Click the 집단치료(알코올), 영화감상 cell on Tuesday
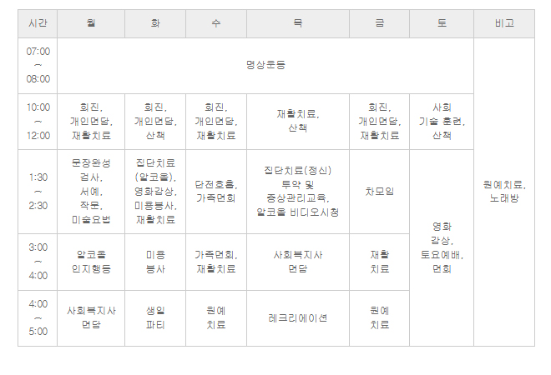Viewport: 551px width, 375px height. pos(155,192)
